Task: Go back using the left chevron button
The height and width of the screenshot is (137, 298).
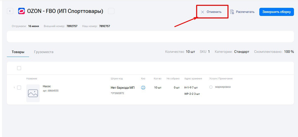Action: (x=10, y=11)
